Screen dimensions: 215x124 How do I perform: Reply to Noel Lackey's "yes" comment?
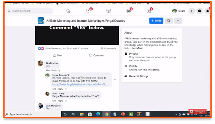[54, 70]
